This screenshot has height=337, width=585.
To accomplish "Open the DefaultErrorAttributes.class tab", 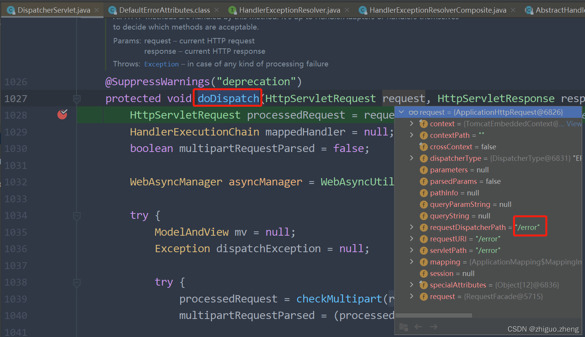I will pyautogui.click(x=164, y=10).
